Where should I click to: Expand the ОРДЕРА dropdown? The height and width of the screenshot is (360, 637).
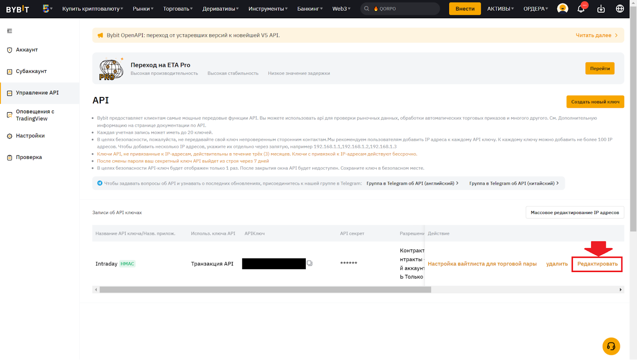(535, 9)
